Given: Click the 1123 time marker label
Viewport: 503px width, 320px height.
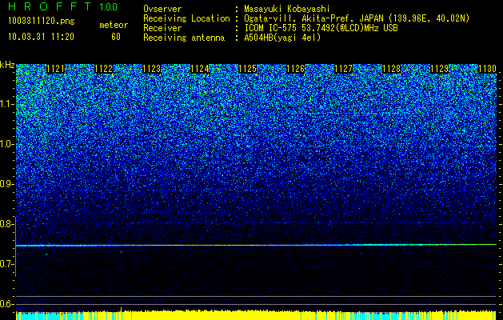Looking at the screenshot, I should tap(151, 69).
